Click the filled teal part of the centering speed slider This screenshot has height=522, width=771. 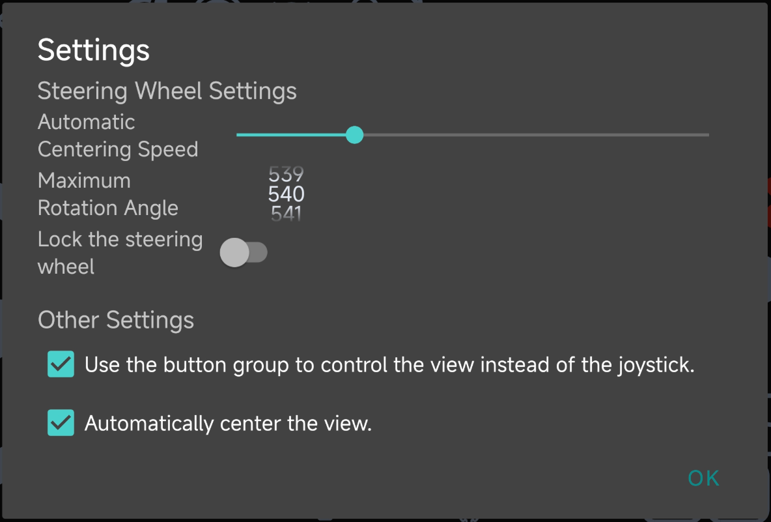tap(293, 135)
